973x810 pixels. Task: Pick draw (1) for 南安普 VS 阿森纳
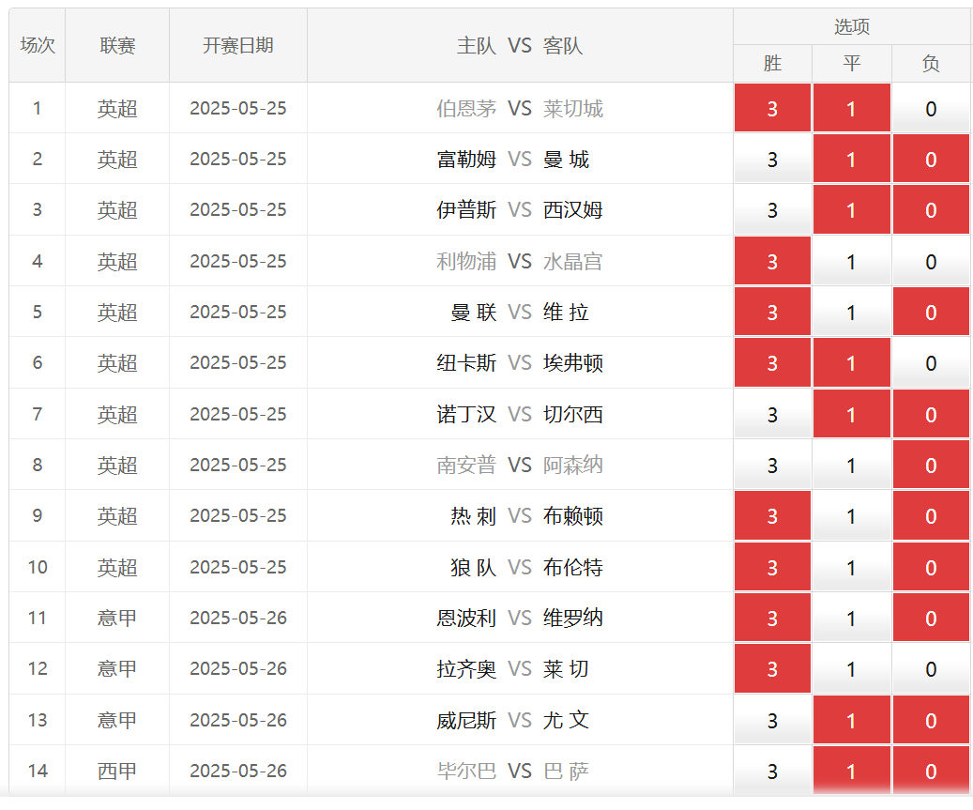coord(851,465)
